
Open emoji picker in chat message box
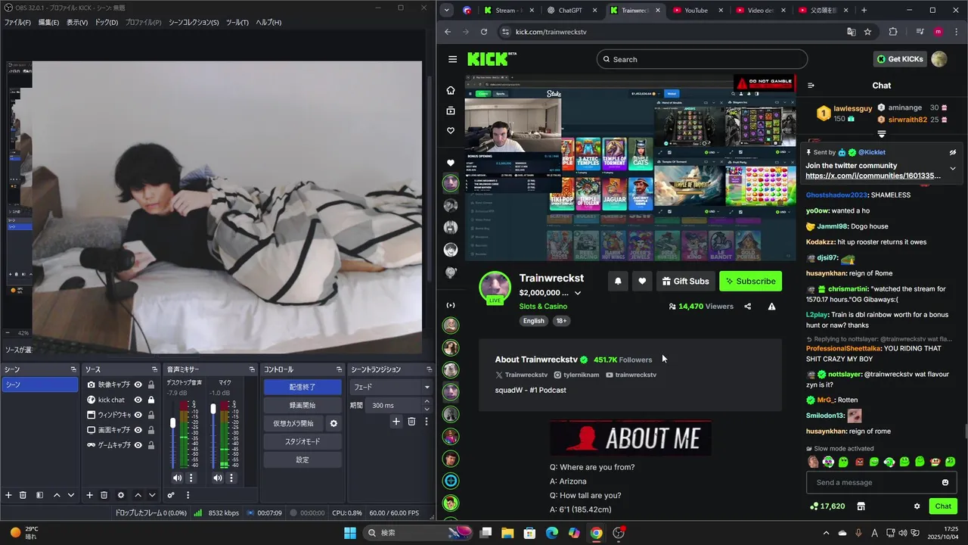click(x=945, y=482)
